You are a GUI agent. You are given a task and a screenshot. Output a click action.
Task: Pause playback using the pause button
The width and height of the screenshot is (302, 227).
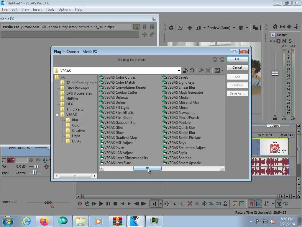[x=108, y=204]
